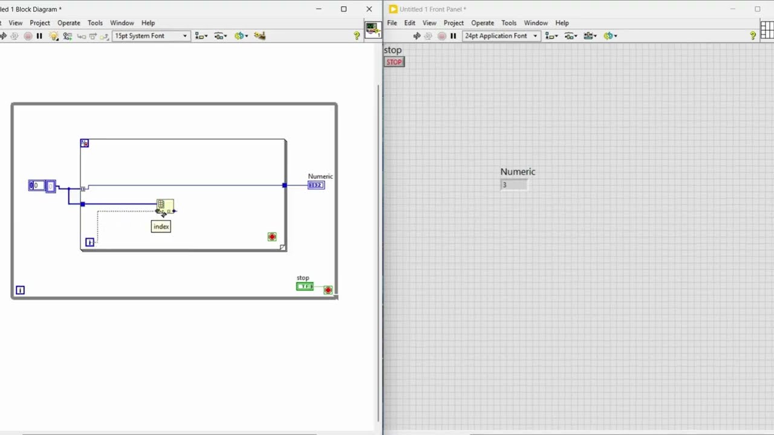The height and width of the screenshot is (435, 774).
Task: Click the Step Into debugging icon
Action: tap(81, 36)
